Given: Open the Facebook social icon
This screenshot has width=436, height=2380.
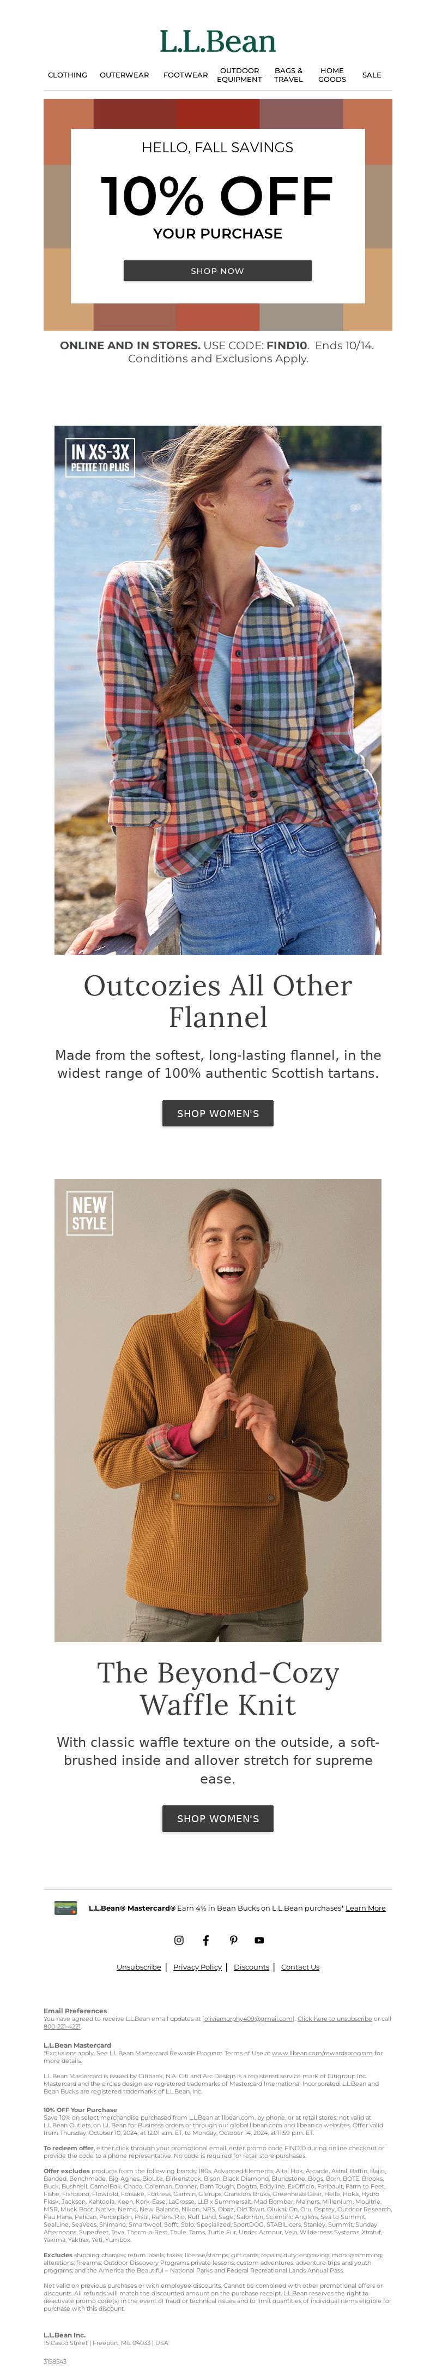Looking at the screenshot, I should click(x=205, y=1940).
